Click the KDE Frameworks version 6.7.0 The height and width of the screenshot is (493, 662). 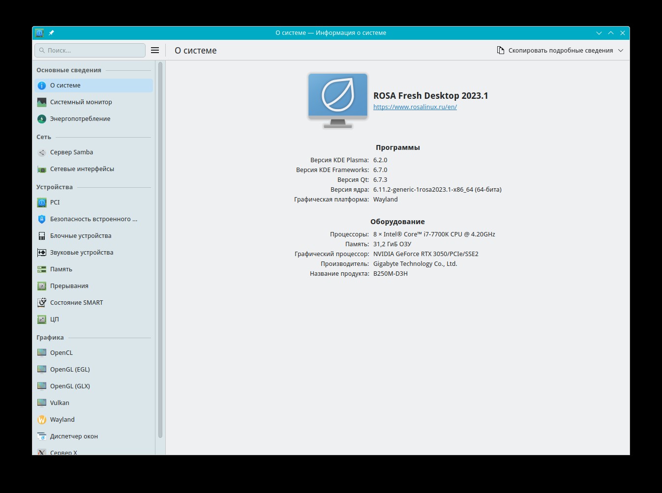(380, 170)
